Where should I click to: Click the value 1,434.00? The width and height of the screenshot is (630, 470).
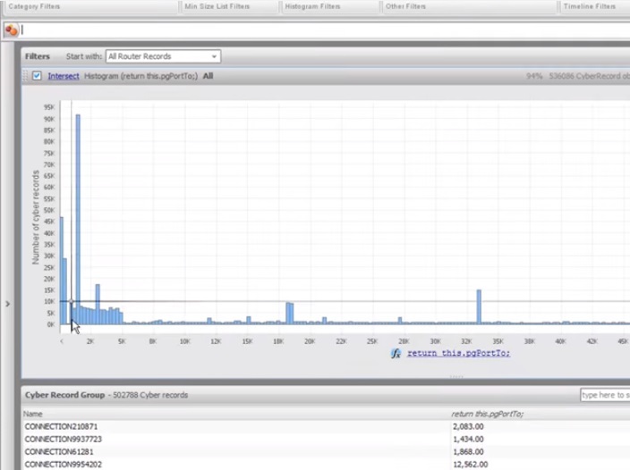468,439
